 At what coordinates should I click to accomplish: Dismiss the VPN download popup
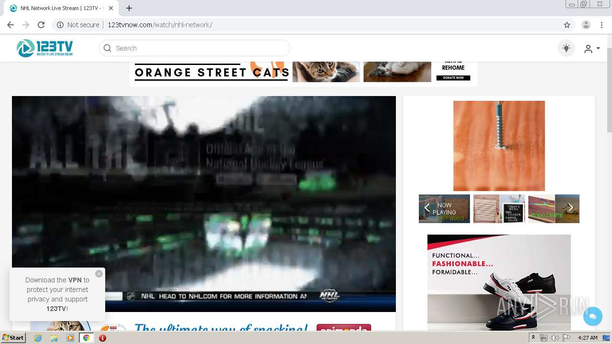click(99, 274)
